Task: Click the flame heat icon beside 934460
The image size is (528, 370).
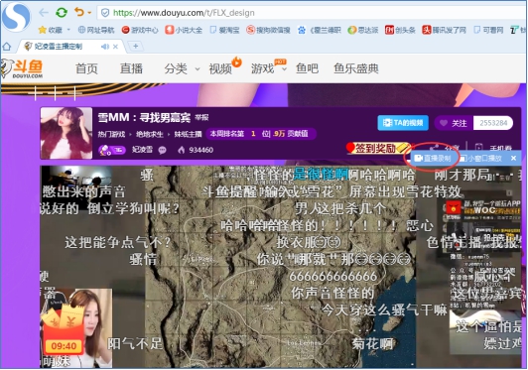Action: click(182, 150)
